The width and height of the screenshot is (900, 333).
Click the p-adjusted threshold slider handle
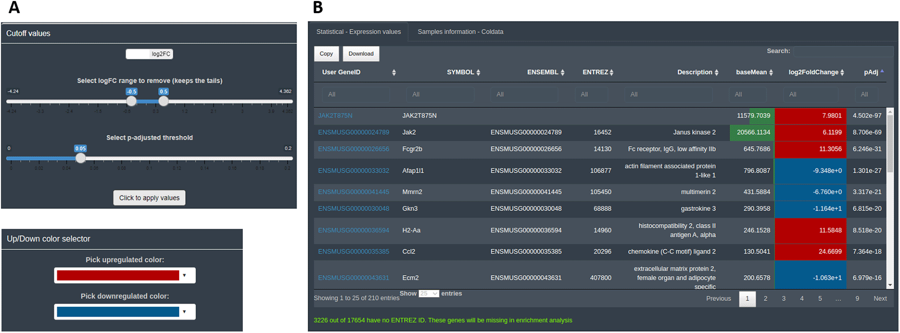(80, 158)
